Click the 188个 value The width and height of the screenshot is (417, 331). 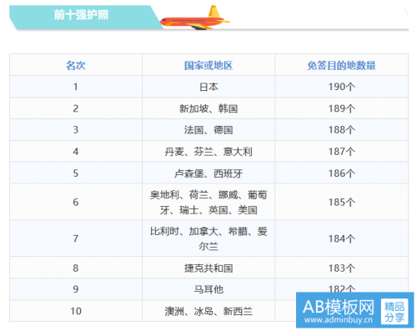341,130
